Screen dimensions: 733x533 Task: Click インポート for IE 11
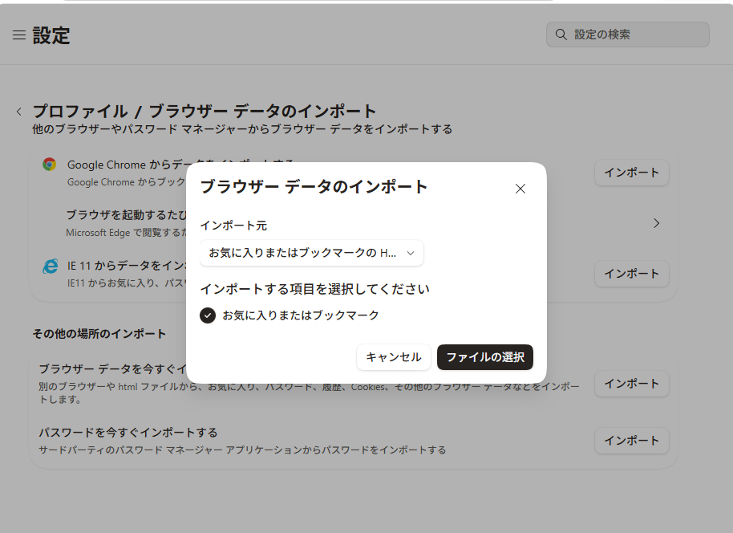click(632, 274)
